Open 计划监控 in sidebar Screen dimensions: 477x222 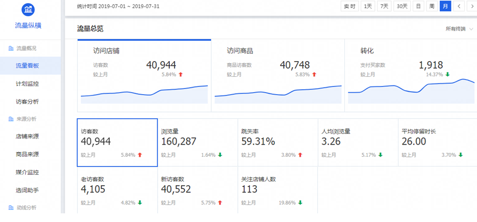[x=28, y=84]
